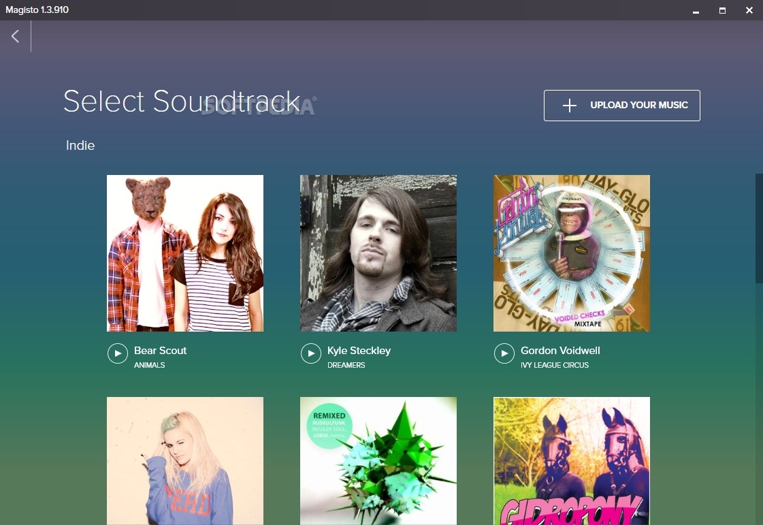Click the Bear Scout artist name

160,351
